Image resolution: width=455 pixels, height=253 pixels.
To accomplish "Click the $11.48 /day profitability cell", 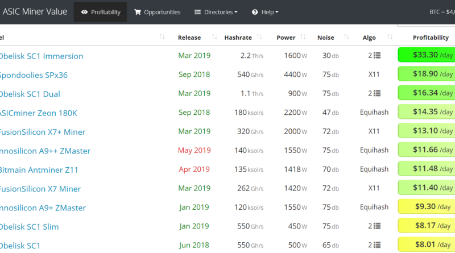I will point(427,168).
